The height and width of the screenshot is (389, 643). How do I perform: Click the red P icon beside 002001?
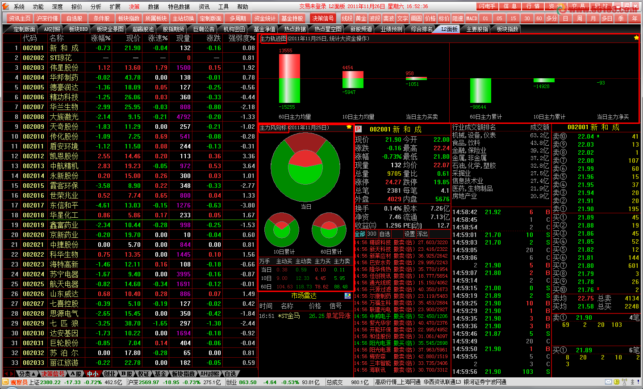358,129
